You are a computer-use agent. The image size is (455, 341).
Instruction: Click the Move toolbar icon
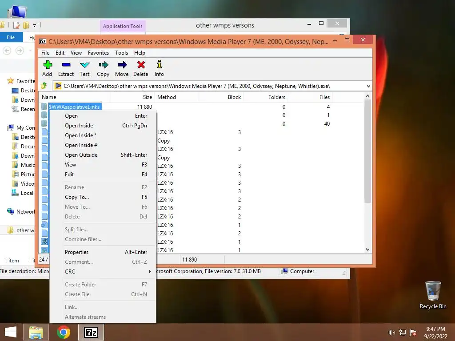click(122, 68)
